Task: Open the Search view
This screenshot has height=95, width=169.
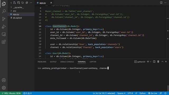Action: tap(4, 11)
